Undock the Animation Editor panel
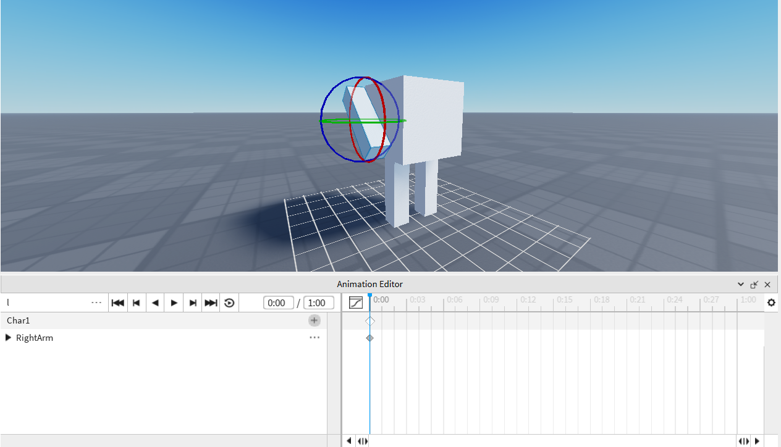The height and width of the screenshot is (447, 781). point(754,285)
